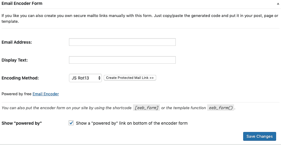Click the Email Address label
Image resolution: width=281 pixels, height=145 pixels.
pos(17,42)
